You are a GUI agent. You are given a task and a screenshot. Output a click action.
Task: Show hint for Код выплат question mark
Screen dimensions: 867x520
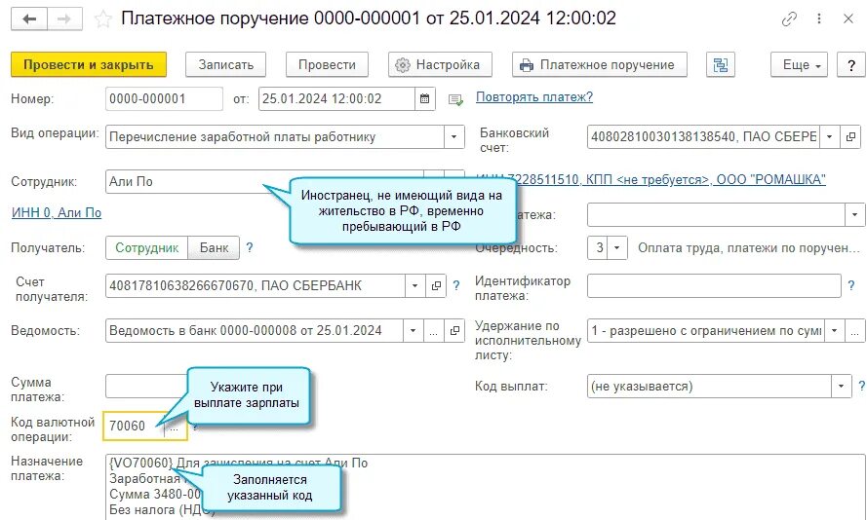click(861, 387)
